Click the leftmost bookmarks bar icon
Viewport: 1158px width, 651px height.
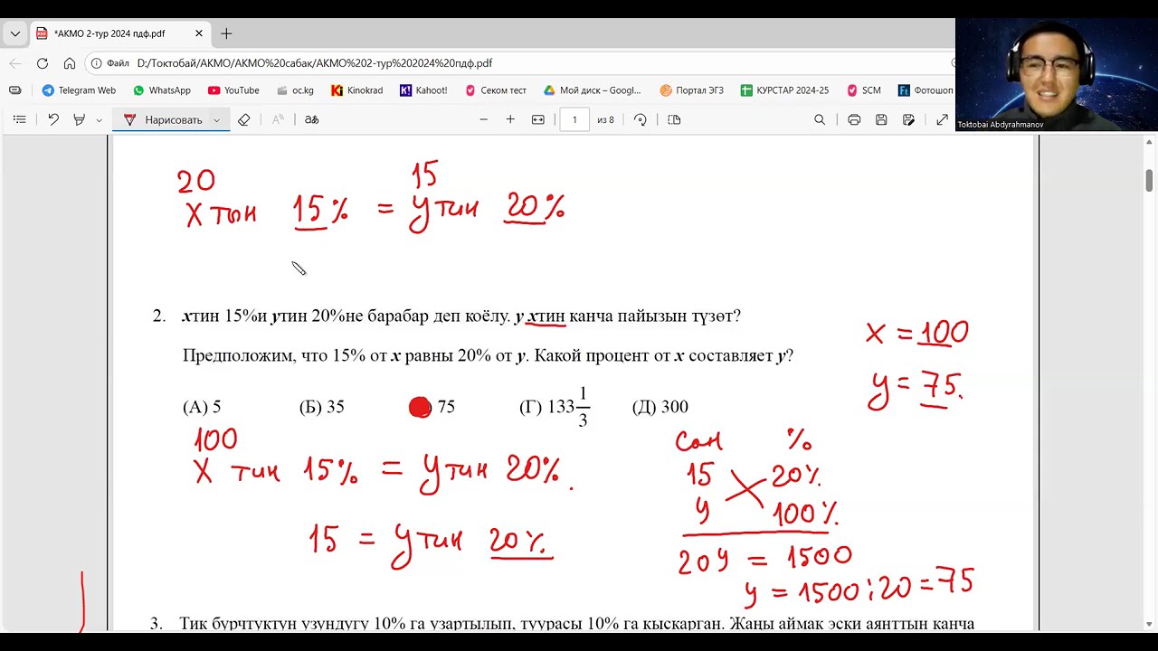click(x=14, y=90)
